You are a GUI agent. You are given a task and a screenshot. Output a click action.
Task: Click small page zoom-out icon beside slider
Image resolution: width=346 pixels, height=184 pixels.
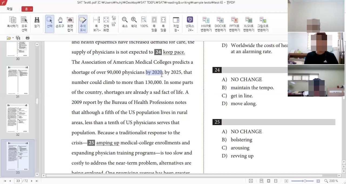point(286,181)
